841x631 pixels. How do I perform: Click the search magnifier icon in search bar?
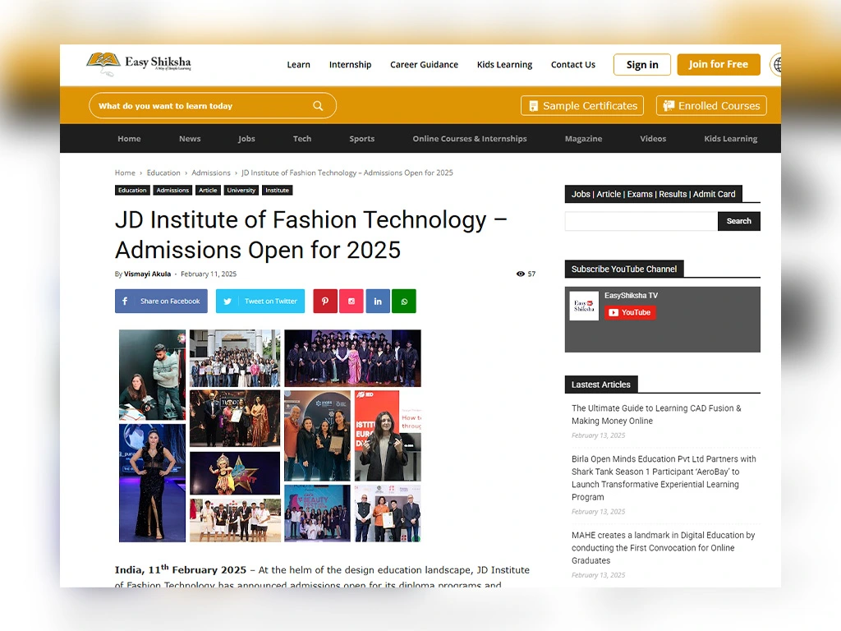[x=318, y=106]
